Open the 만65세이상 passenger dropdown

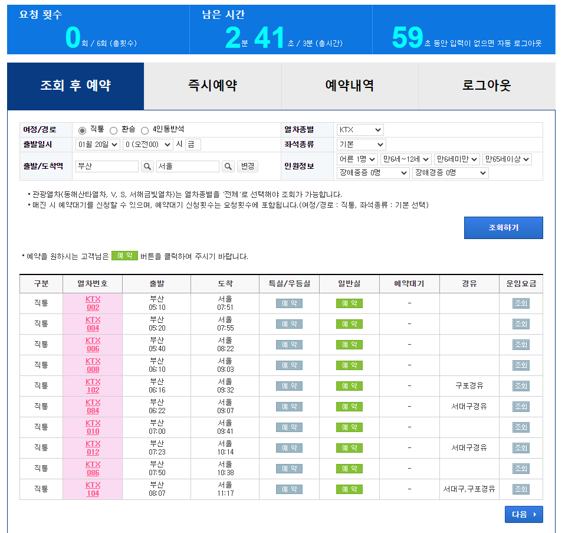[507, 159]
